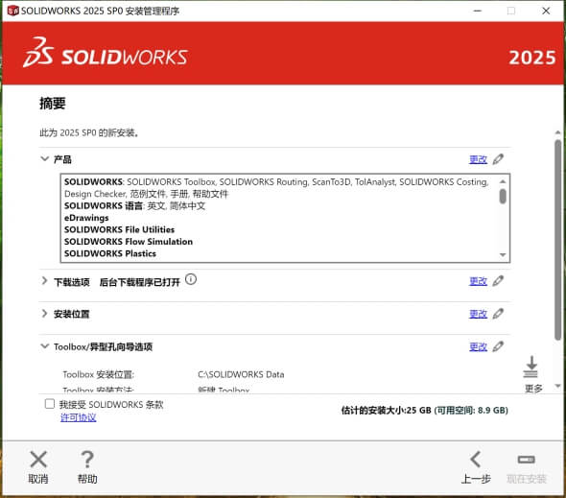This screenshot has height=498, width=566.
Task: Click the 更多 download arrow icon
Action: point(531,367)
